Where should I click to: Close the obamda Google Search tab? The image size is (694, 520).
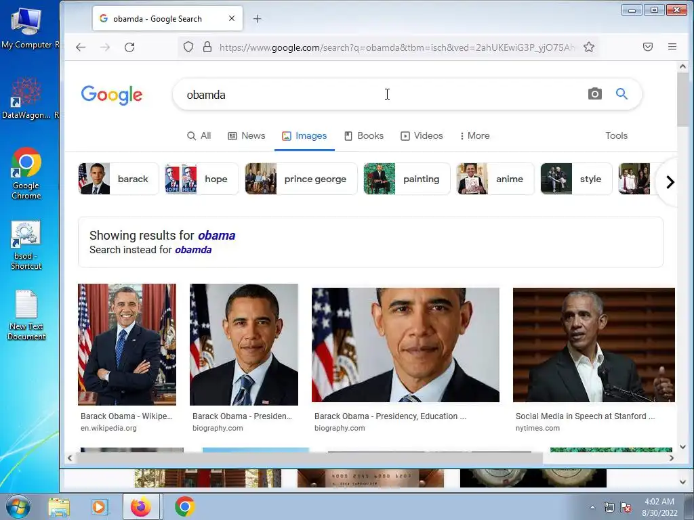pos(232,18)
